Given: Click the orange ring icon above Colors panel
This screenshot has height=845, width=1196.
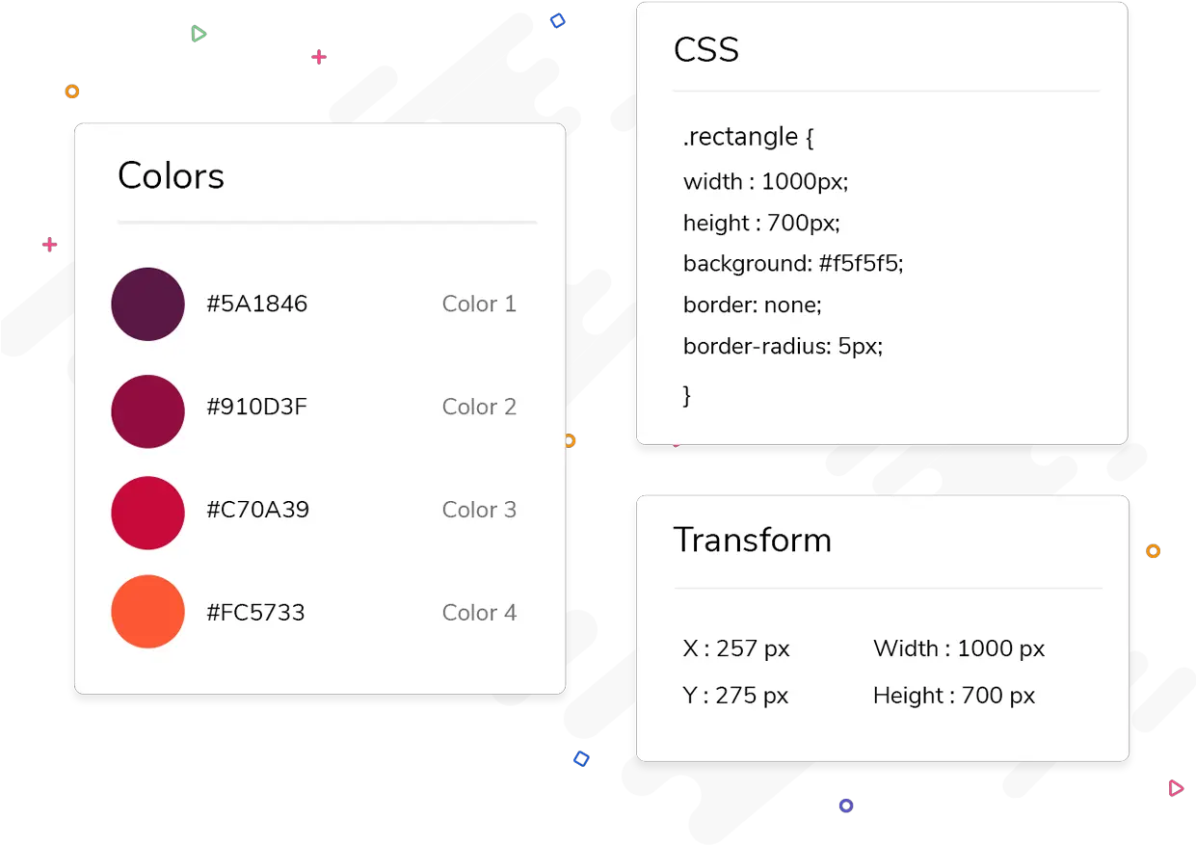Looking at the screenshot, I should click(72, 92).
